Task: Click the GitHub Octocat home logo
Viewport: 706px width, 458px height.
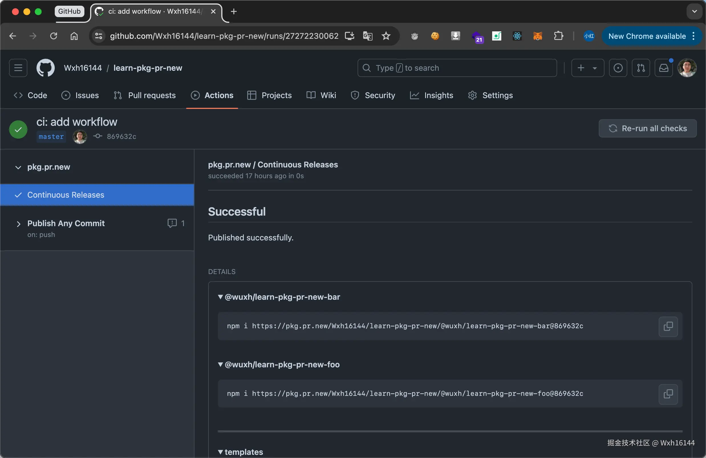Action: [x=45, y=68]
